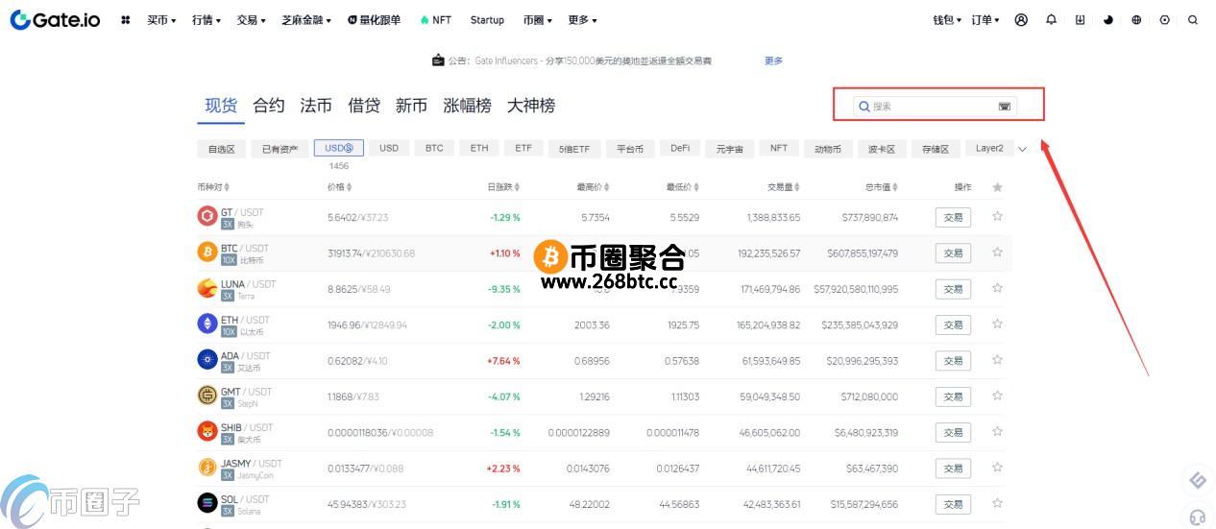The height and width of the screenshot is (529, 1216).
Task: Favorite the BTC/USDT pair star
Action: pyautogui.click(x=997, y=252)
